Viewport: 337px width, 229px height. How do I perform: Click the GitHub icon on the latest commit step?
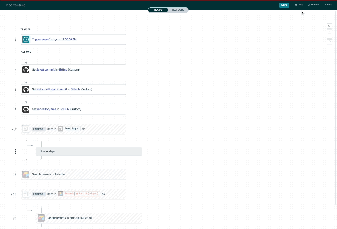26,70
